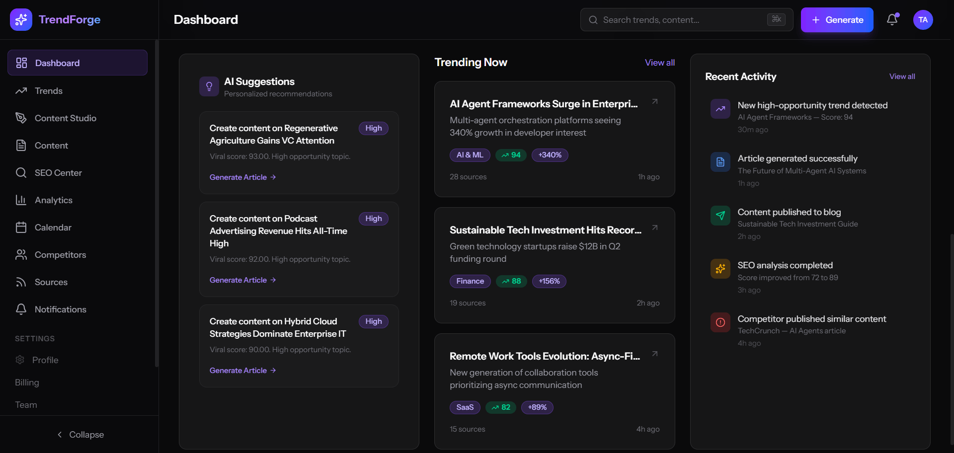Viewport: 954px width, 453px height.
Task: Click document icon beside Article generated successfully
Action: tap(720, 162)
